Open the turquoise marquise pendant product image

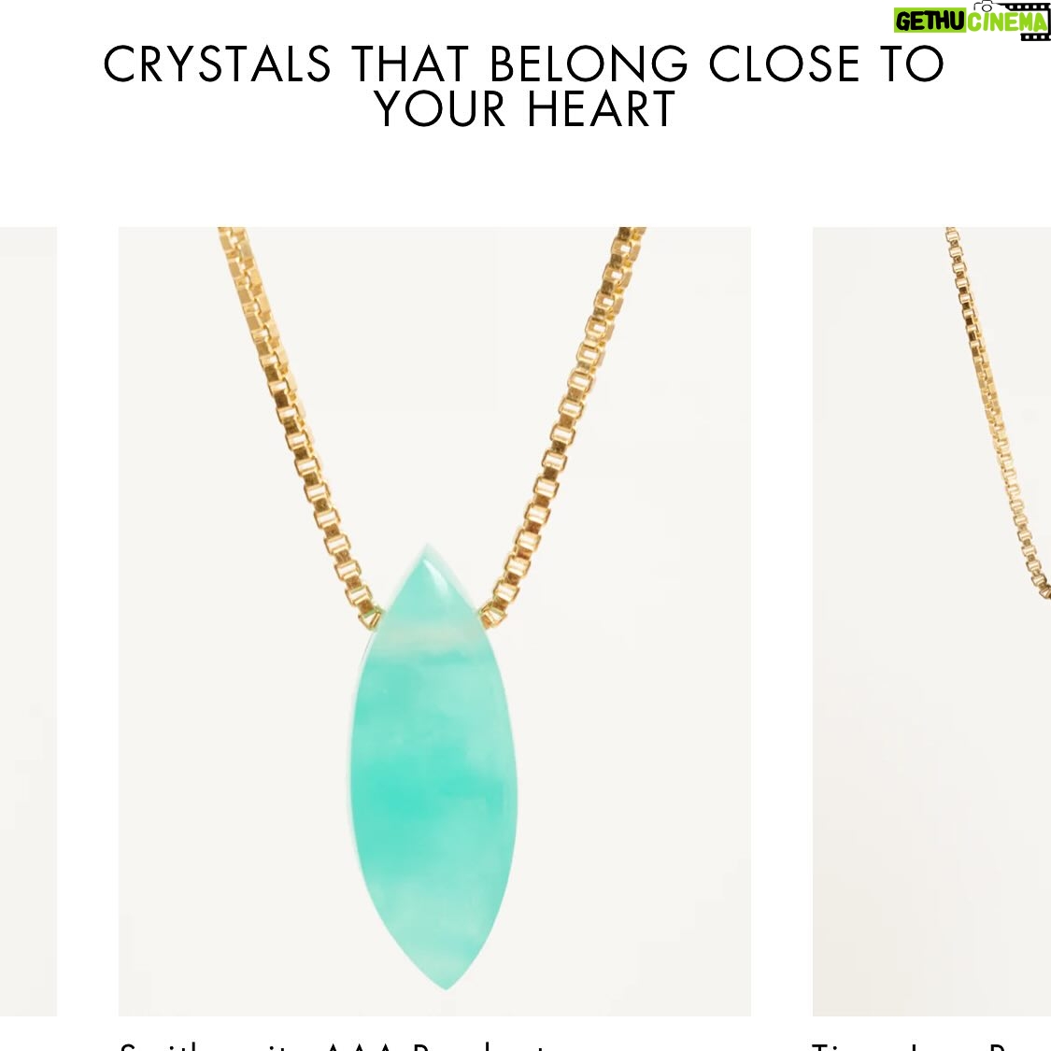pyautogui.click(x=434, y=621)
